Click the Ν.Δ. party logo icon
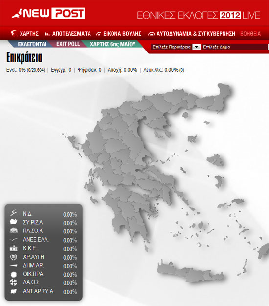The height and width of the screenshot is (306, 269). tap(14, 213)
